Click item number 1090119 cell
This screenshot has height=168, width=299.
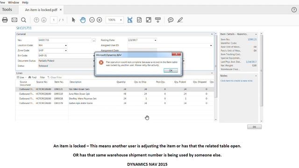pos(58,94)
